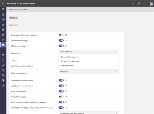Toggle Translate messages on
The width and height of the screenshot is (154, 114).
click(x=61, y=97)
